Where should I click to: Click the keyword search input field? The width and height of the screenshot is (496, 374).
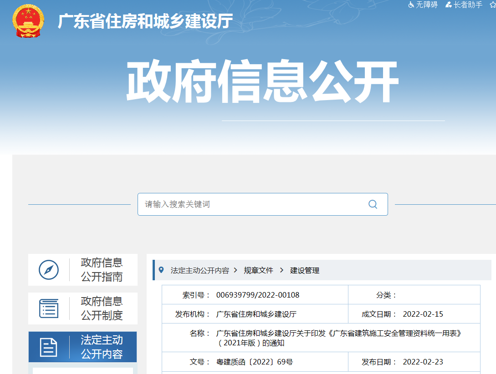251,204
